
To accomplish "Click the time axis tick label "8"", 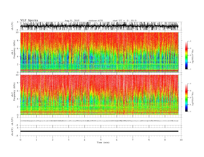I will (x=149, y=140).
